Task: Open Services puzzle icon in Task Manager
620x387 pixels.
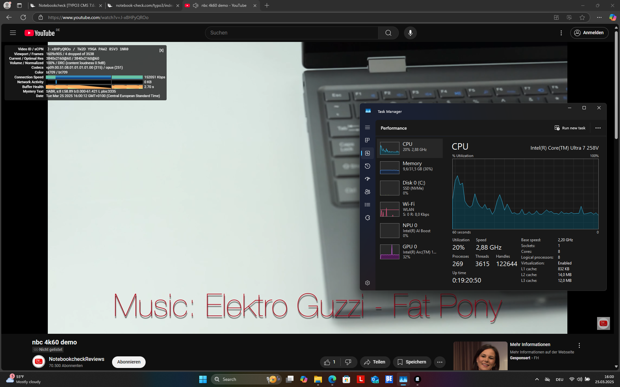Action: (367, 218)
